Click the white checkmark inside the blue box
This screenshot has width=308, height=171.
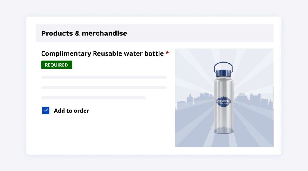[x=46, y=111]
